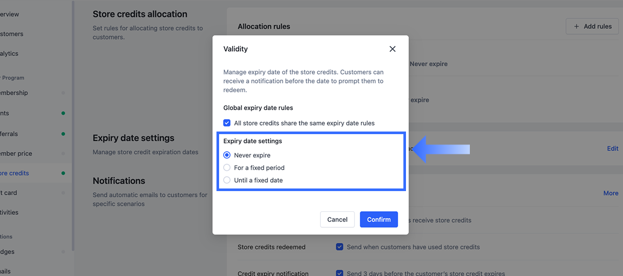Open the More link in Notifications
Image resolution: width=623 pixels, height=276 pixels.
[x=611, y=193]
